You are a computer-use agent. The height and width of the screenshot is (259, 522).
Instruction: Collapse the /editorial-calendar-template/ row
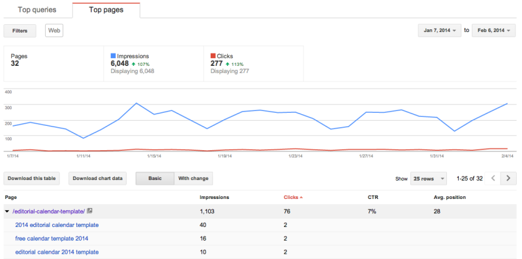(7, 211)
